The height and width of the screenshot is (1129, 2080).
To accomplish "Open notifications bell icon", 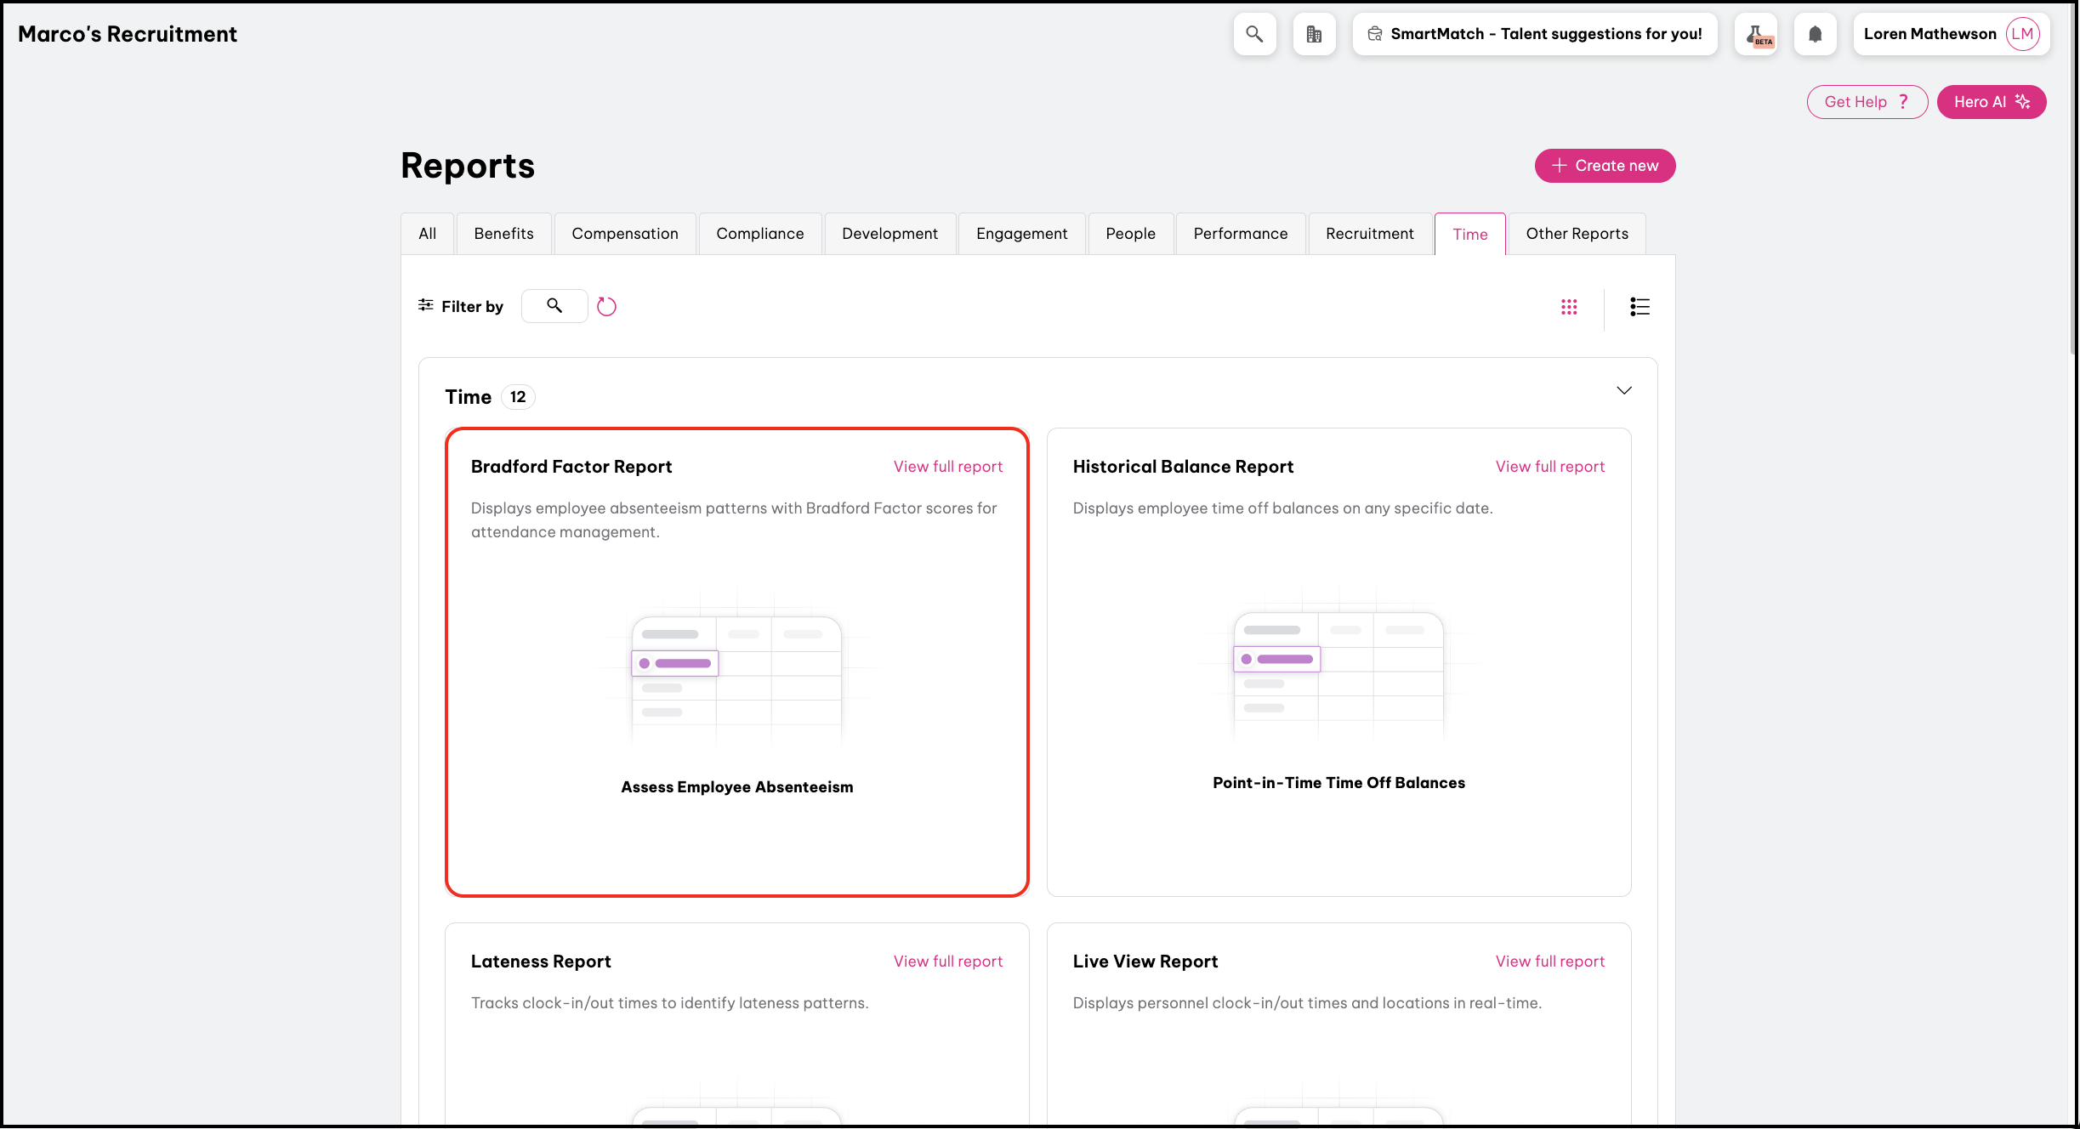I will click(1815, 34).
